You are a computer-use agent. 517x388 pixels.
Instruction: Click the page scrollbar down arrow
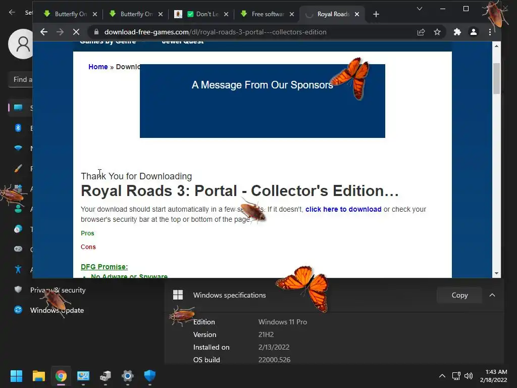[x=497, y=273]
